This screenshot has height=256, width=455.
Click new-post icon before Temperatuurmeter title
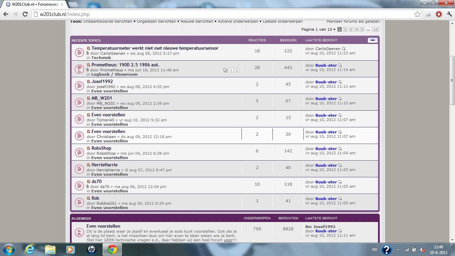(89, 48)
